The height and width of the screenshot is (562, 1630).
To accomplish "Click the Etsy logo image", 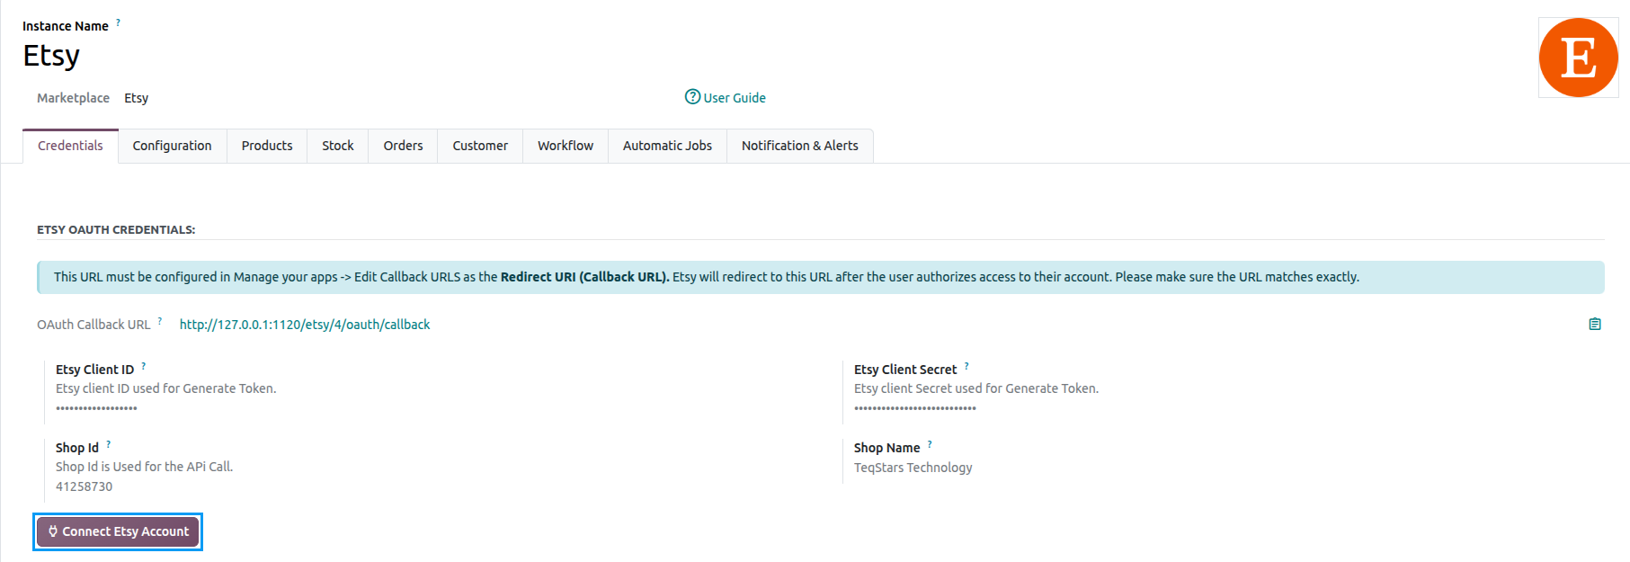I will coord(1578,58).
